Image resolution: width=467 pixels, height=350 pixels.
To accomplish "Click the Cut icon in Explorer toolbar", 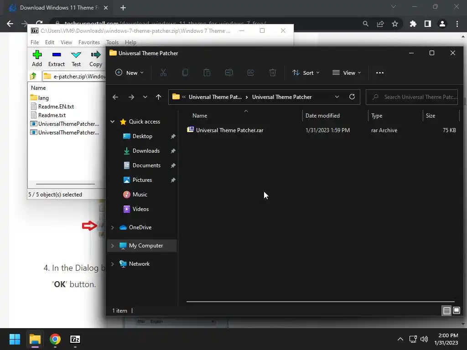I will (x=163, y=72).
